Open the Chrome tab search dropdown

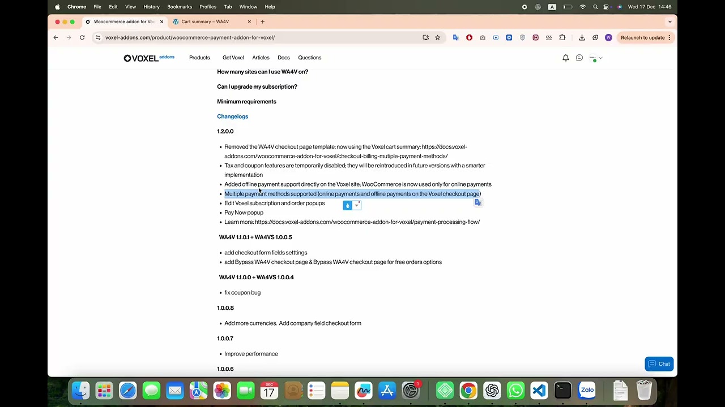[669, 21]
